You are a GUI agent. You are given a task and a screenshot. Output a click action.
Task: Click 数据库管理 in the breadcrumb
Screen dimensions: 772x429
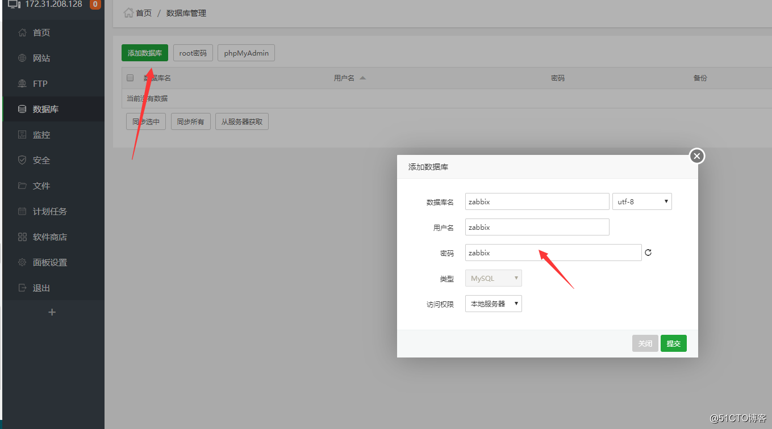click(x=185, y=12)
